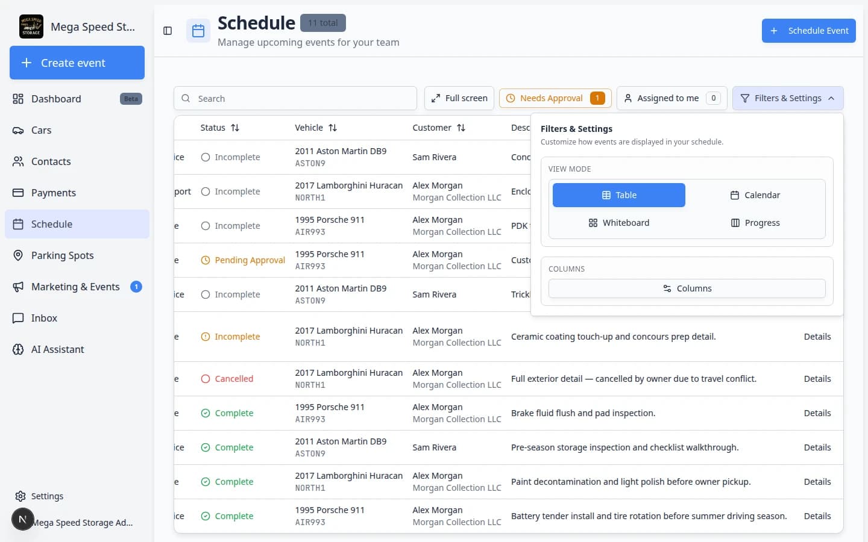Image resolution: width=868 pixels, height=542 pixels.
Task: Open the Columns selector
Action: click(x=687, y=288)
